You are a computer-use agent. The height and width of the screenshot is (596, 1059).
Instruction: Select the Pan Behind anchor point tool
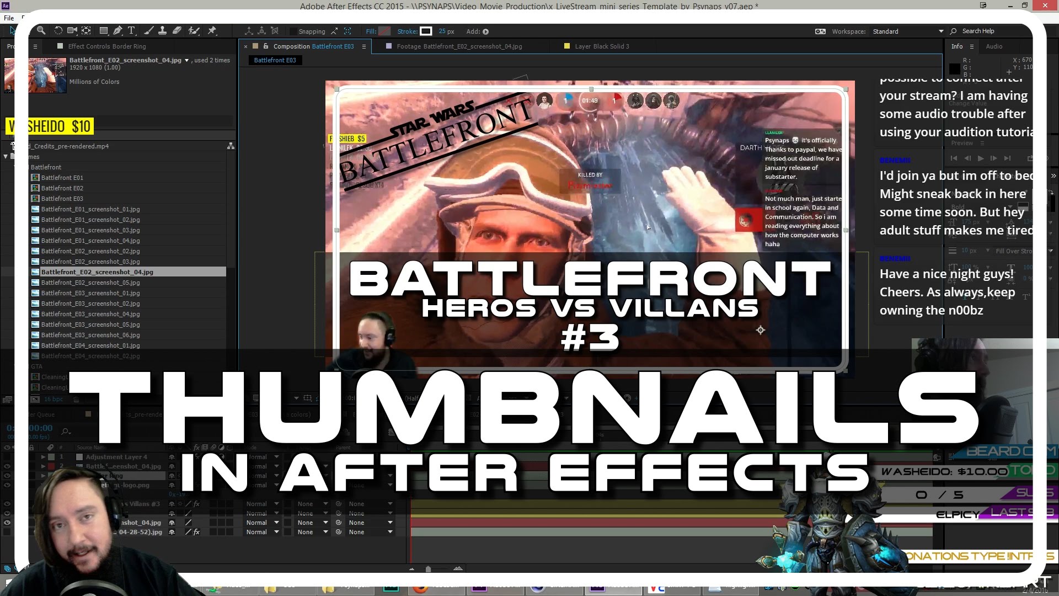87,31
